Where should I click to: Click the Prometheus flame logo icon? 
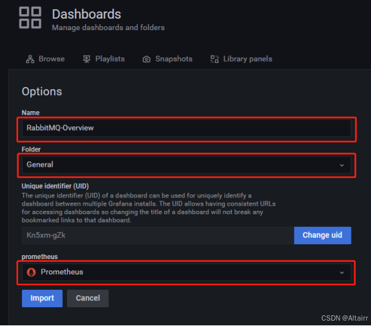[x=31, y=272]
